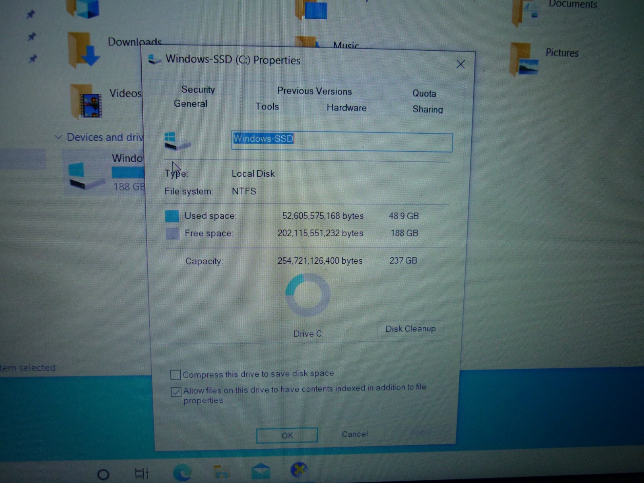Screen dimensions: 644x483
Task: Switch to the Previous Versions tab
Action: pyautogui.click(x=314, y=91)
